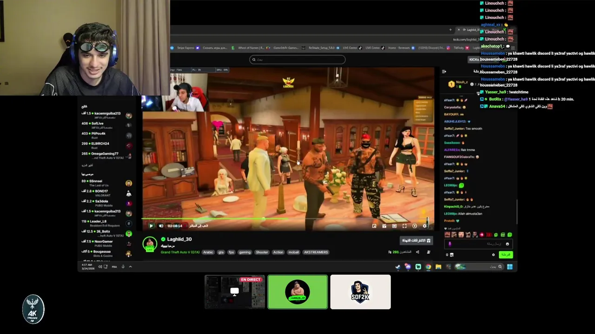This screenshot has width=595, height=334.
Task: Select the gta tag
Action: pyautogui.click(x=221, y=252)
